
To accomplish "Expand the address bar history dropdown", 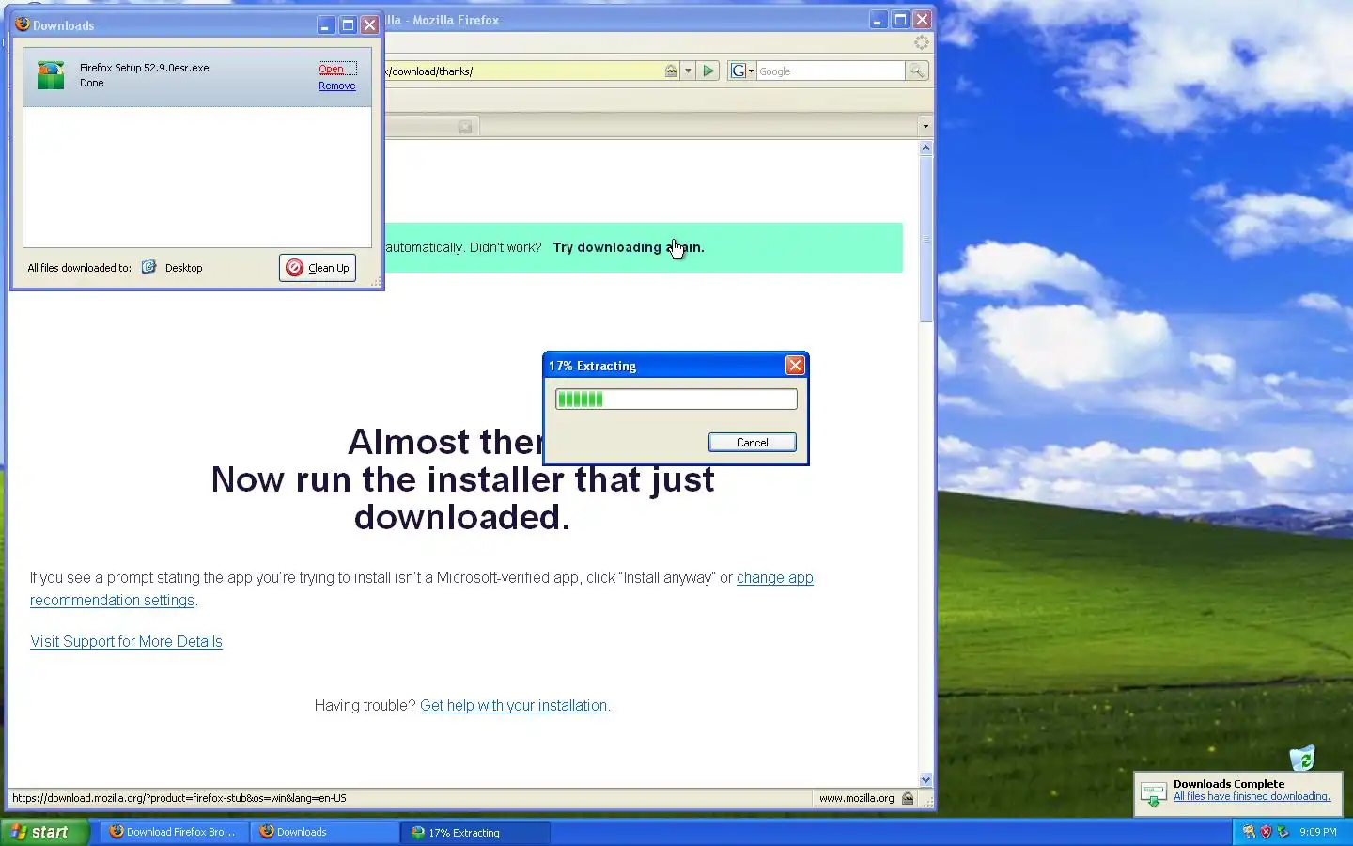I will [x=688, y=70].
